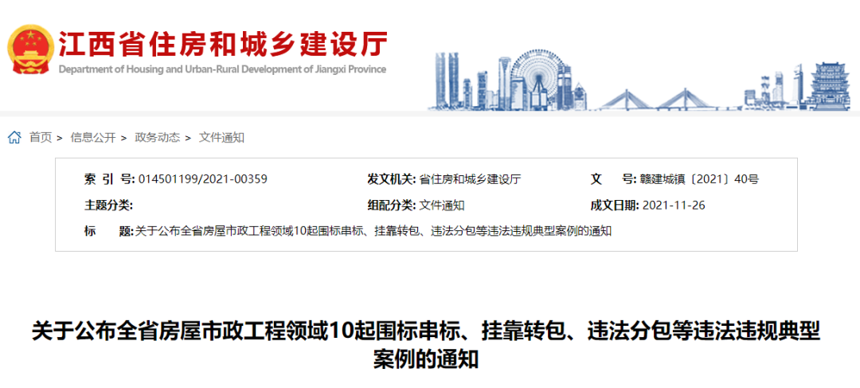This screenshot has width=860, height=388.
Task: Go to 信息公开 in breadcrumb
Action: click(93, 138)
